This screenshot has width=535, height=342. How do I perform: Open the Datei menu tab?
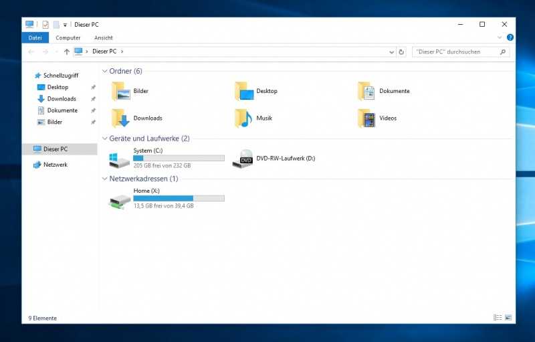pos(35,37)
